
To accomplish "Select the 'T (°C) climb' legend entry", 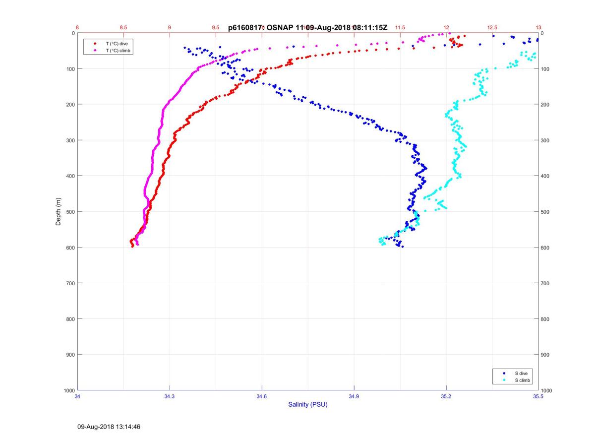I will [119, 51].
